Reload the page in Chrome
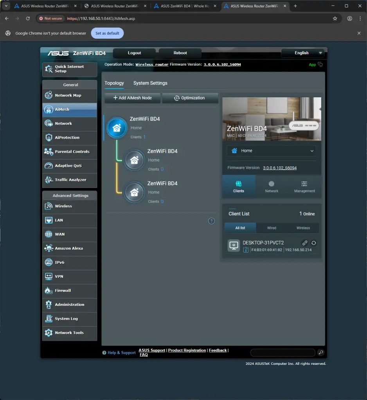Image resolution: width=367 pixels, height=400 pixels. (x=28, y=18)
